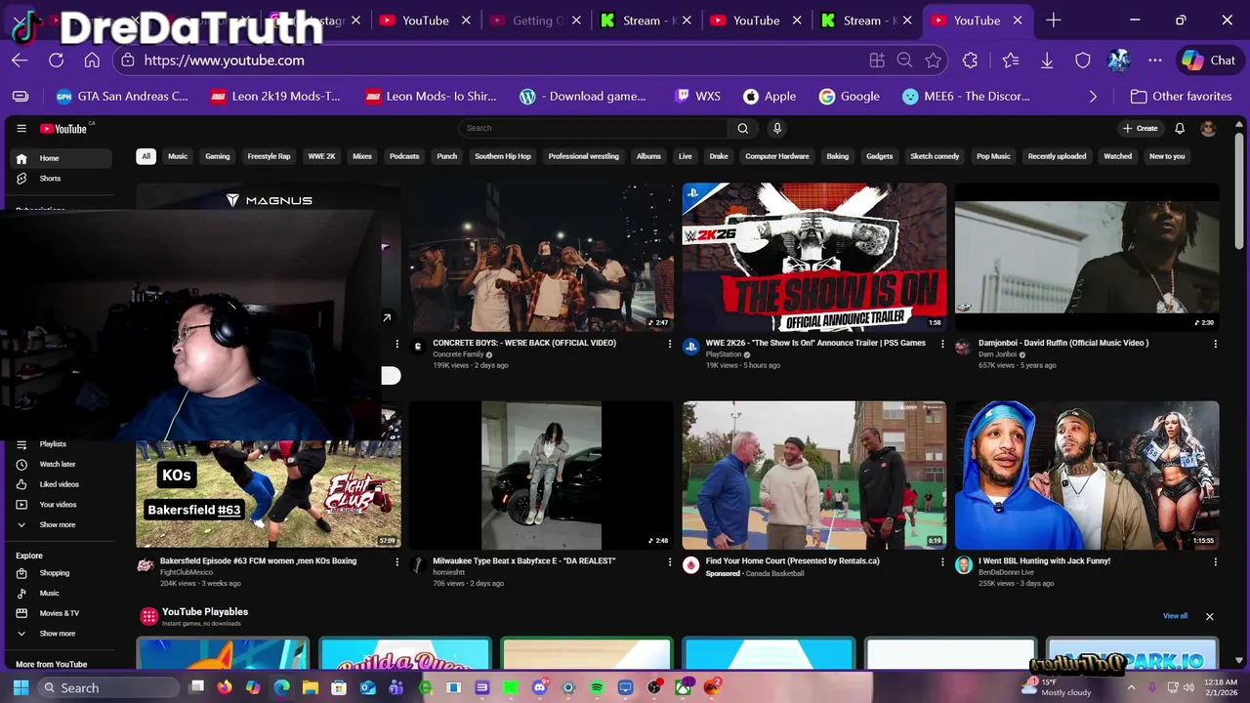Image resolution: width=1250 pixels, height=703 pixels.
Task: Select the Music filter chip
Action: pos(178,156)
